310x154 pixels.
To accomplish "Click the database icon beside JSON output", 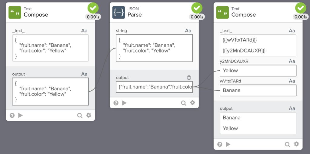I will (x=189, y=78).
